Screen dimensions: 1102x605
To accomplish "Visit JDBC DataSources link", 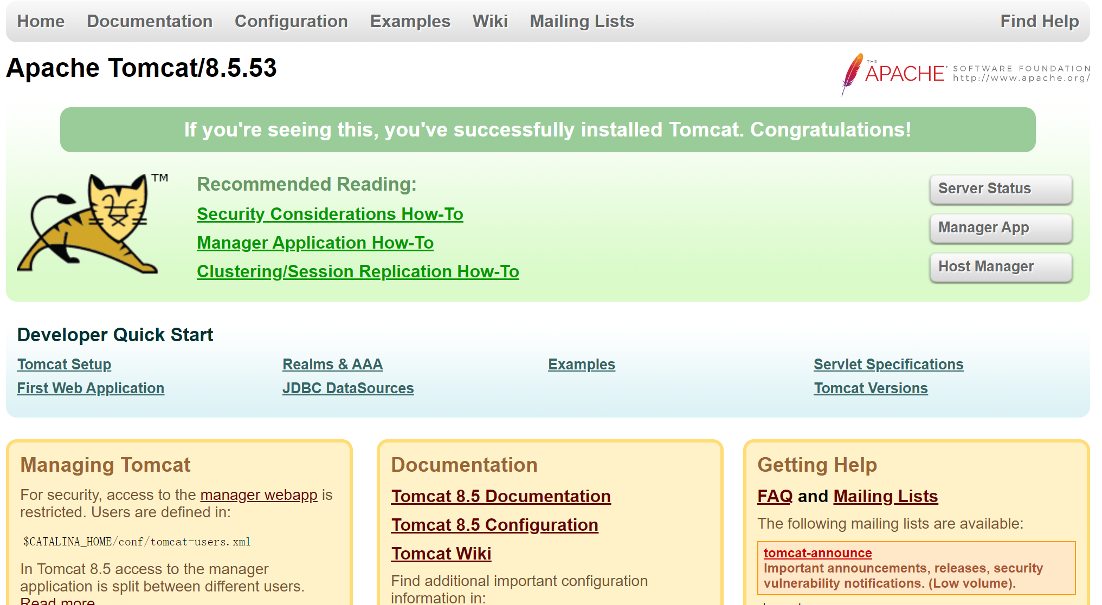I will coord(347,388).
